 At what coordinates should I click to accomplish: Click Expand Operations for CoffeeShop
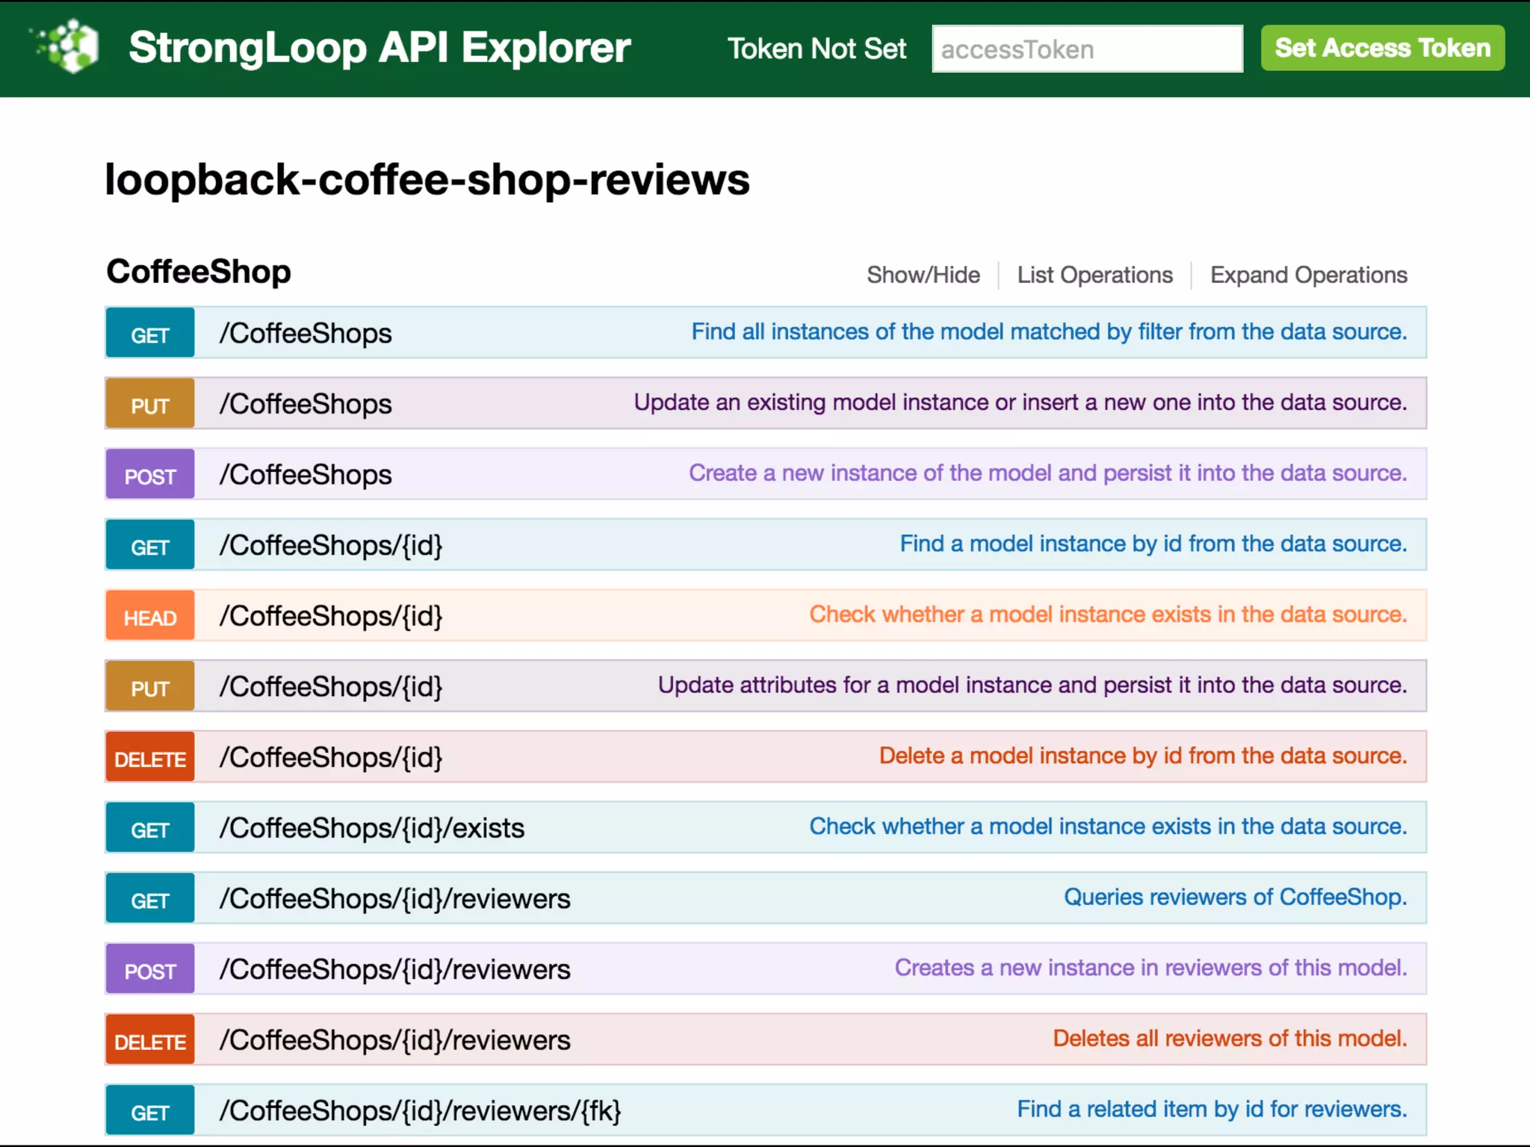click(x=1308, y=275)
